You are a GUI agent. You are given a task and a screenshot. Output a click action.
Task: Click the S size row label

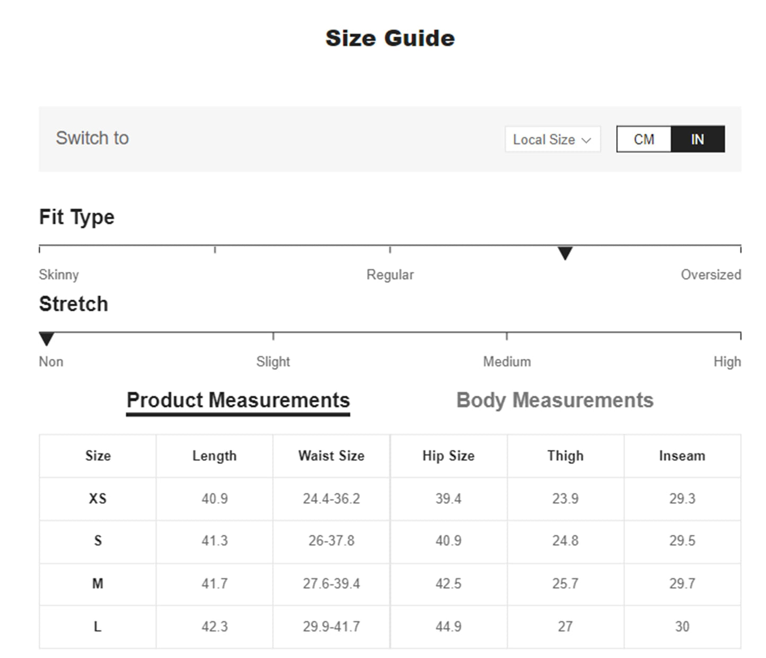point(98,541)
